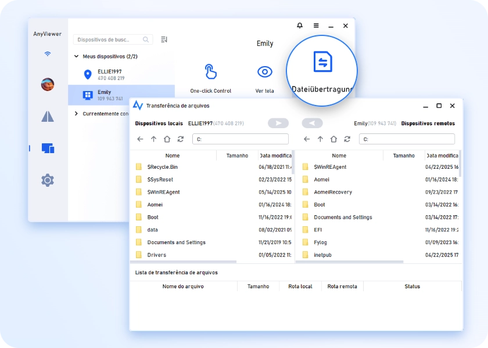This screenshot has width=488, height=348.
Task: Sort local files by Nome column
Action: click(x=173, y=155)
